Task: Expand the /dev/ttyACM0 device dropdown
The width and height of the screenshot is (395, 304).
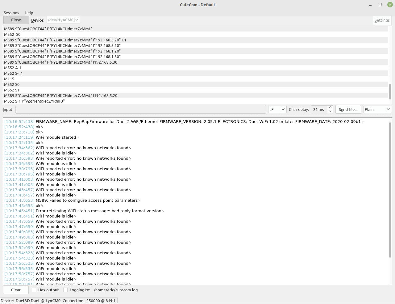Action: pos(63,20)
